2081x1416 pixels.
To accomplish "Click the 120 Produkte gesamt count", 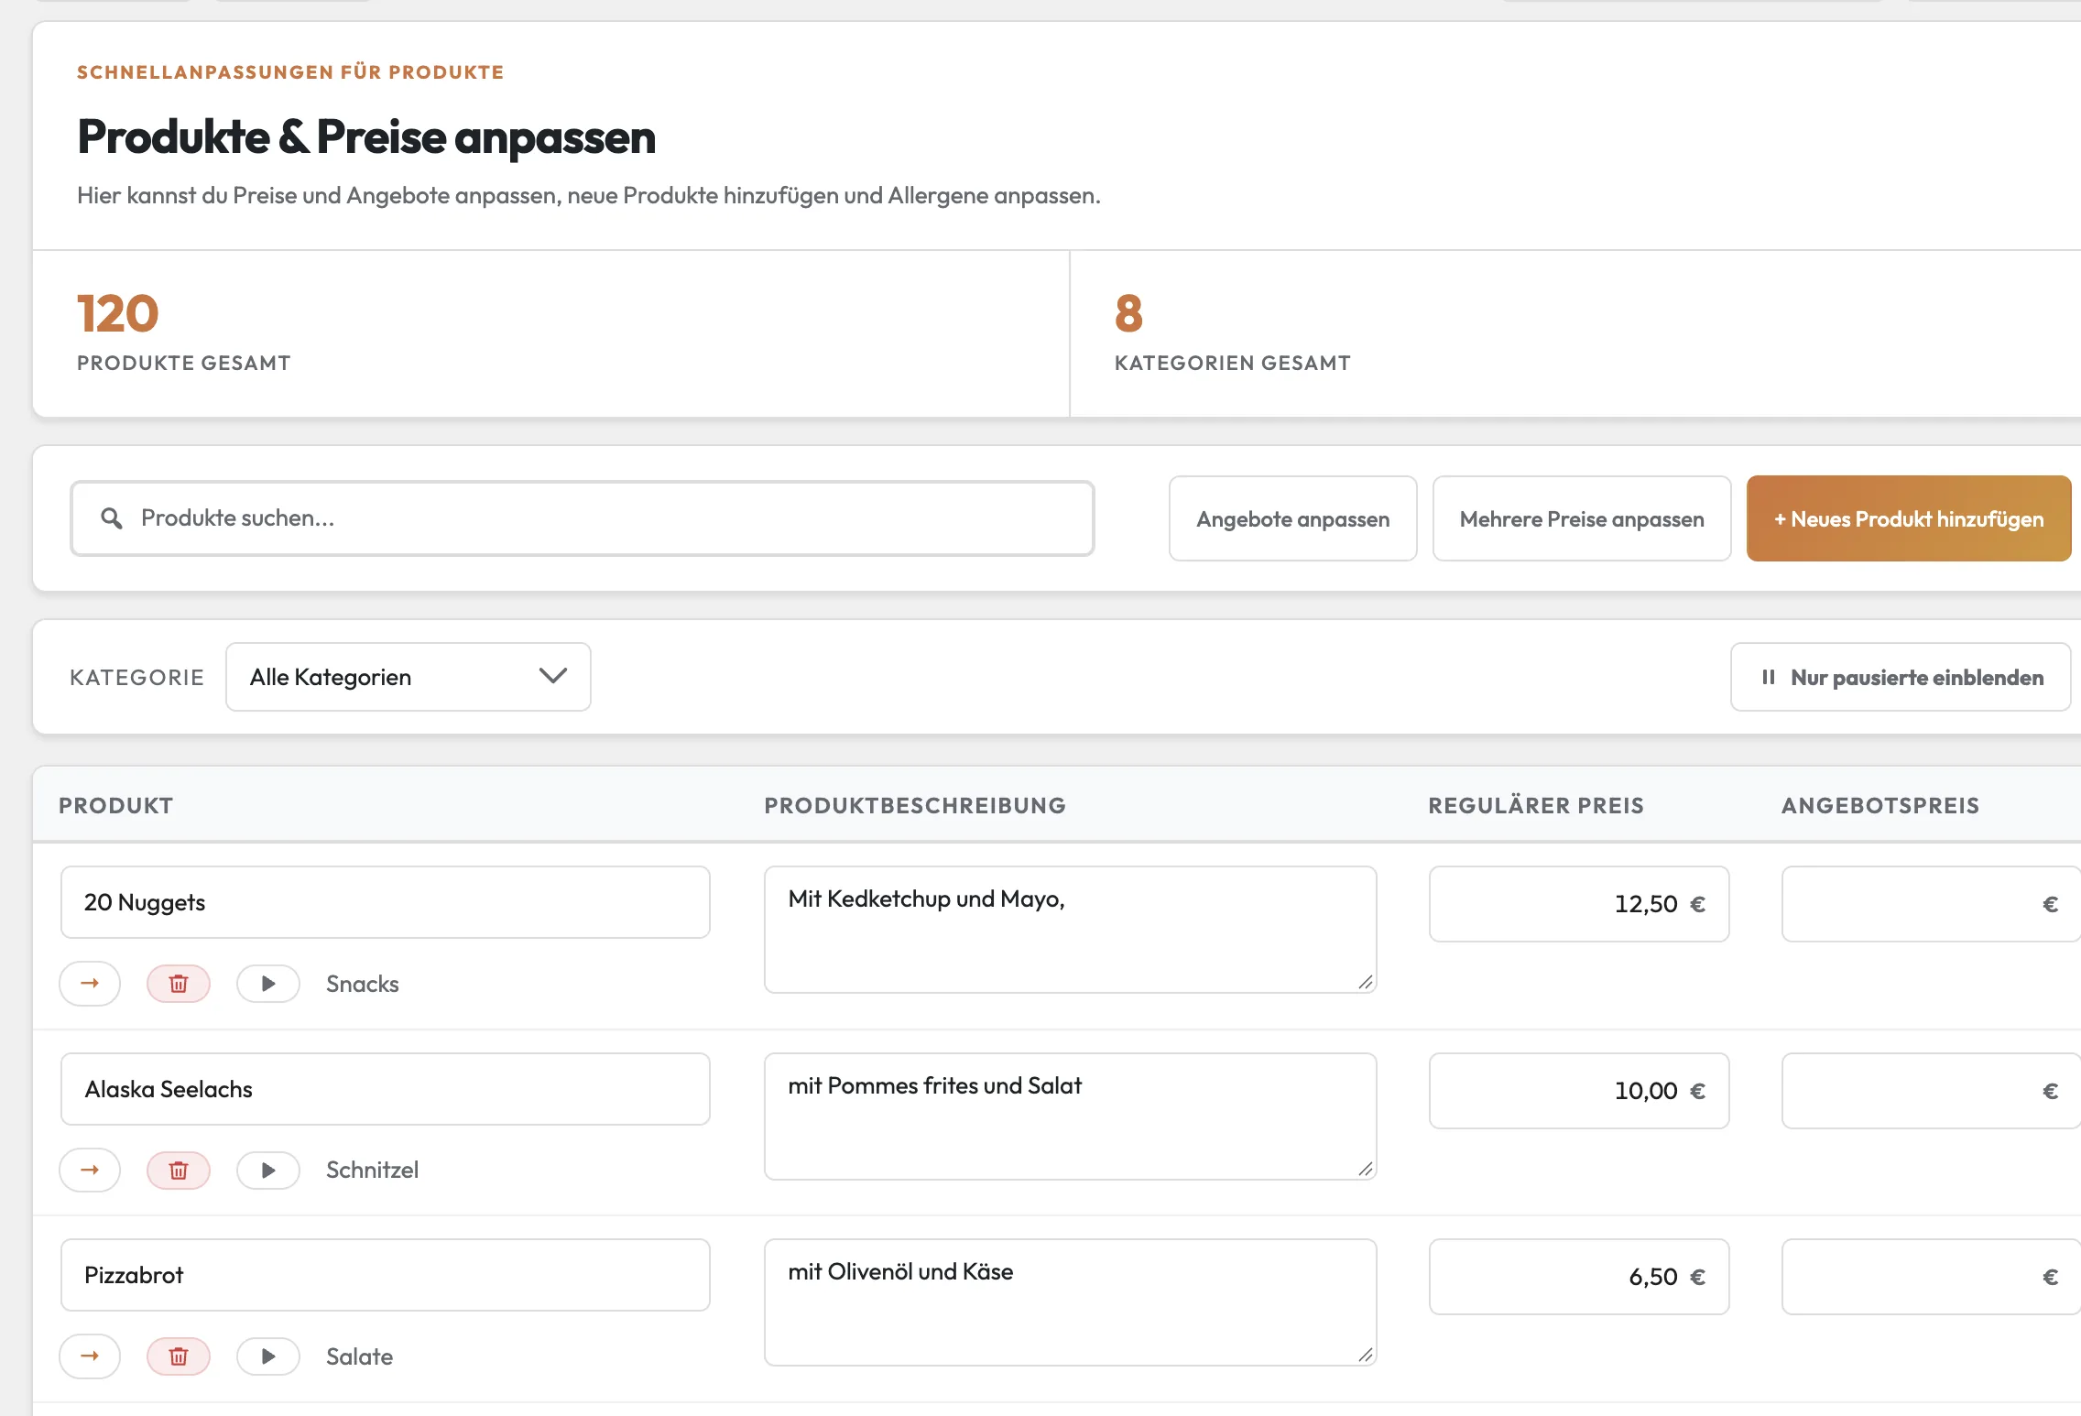I will [x=118, y=313].
